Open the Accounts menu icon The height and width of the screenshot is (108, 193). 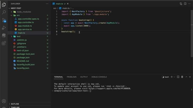tap(4, 101)
